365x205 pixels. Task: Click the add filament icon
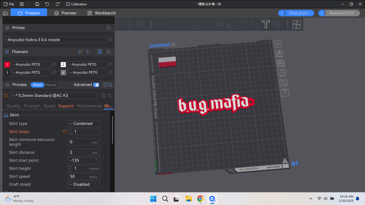pos(80,52)
